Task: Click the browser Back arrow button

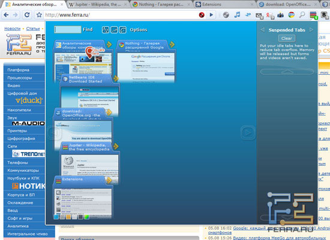Action: 6,15
